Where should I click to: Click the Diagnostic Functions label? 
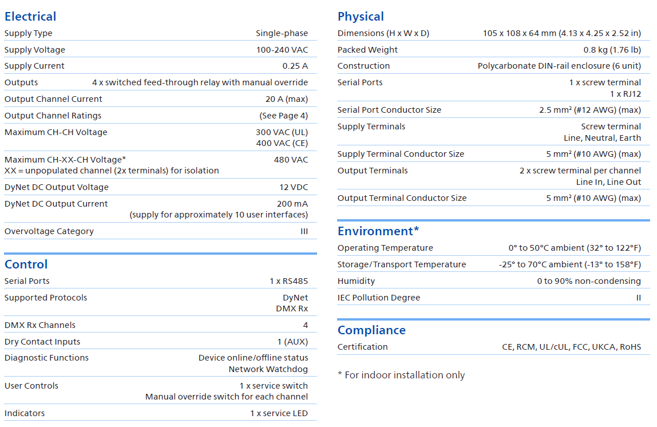(x=46, y=358)
